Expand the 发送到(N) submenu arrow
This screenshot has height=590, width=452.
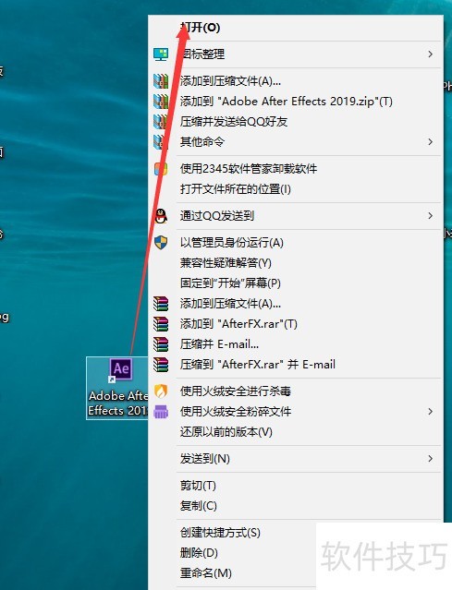[x=430, y=459]
